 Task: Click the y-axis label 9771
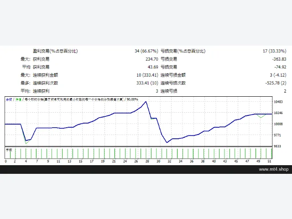coord(277,135)
